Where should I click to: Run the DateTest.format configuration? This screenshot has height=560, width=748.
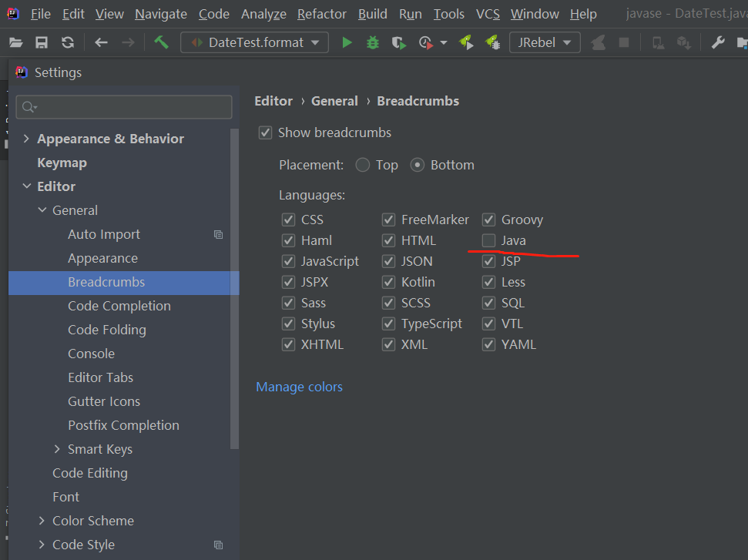point(345,42)
